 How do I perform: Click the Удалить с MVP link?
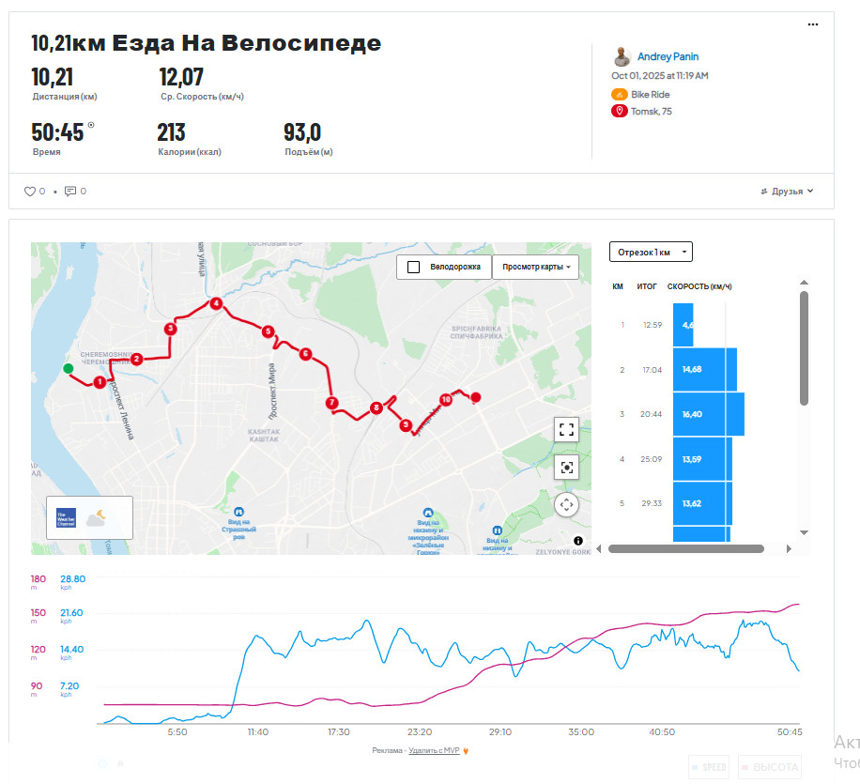[434, 750]
